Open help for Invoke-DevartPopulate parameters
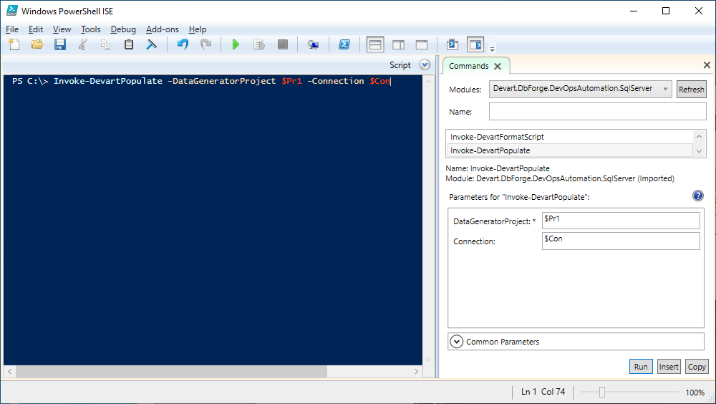Screen dimensions: 716x404 click(x=697, y=196)
